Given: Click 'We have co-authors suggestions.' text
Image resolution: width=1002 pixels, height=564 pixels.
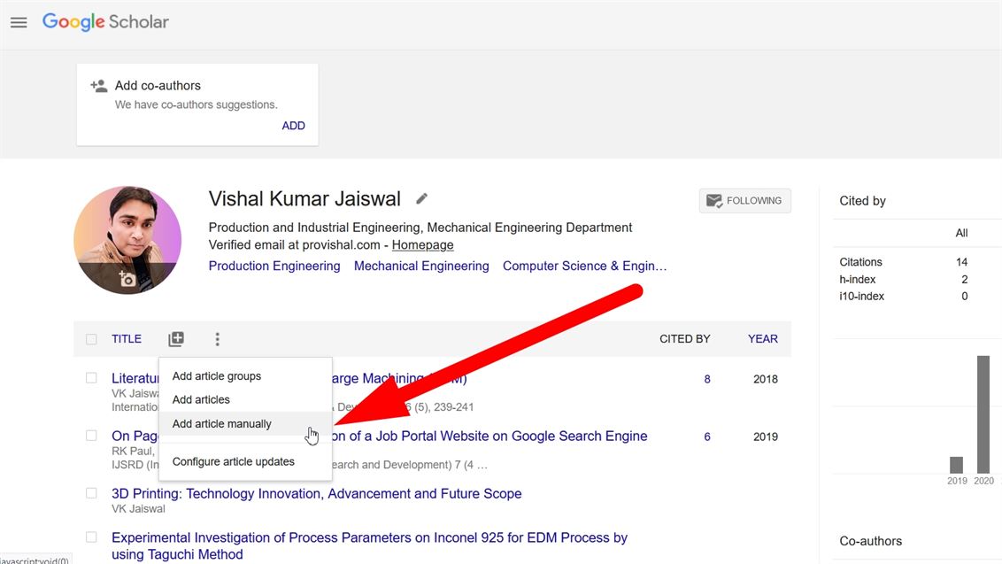Looking at the screenshot, I should pos(197,104).
